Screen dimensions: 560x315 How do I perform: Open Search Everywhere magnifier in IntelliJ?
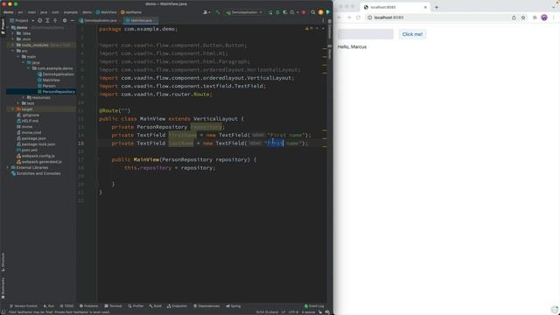tap(313, 12)
